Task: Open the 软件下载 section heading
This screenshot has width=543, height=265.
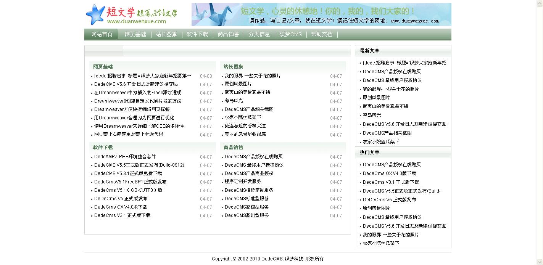Action: [103, 147]
